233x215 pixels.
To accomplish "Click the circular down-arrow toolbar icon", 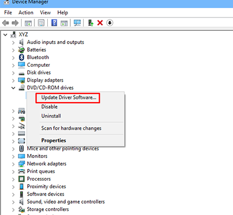I will click(x=110, y=23).
